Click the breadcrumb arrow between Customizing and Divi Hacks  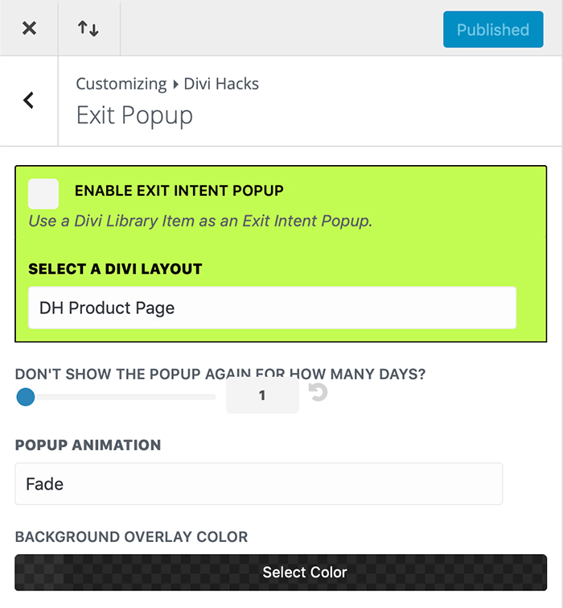coord(175,84)
